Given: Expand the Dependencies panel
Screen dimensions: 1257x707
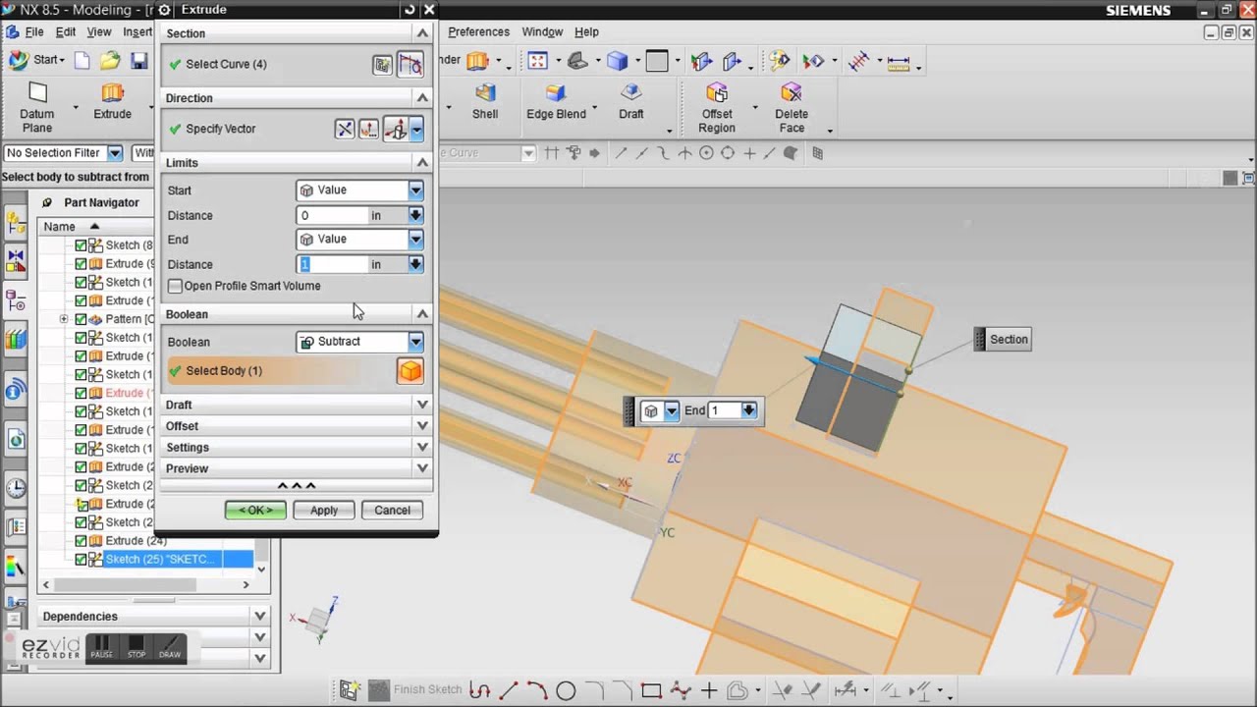Looking at the screenshot, I should tap(259, 617).
